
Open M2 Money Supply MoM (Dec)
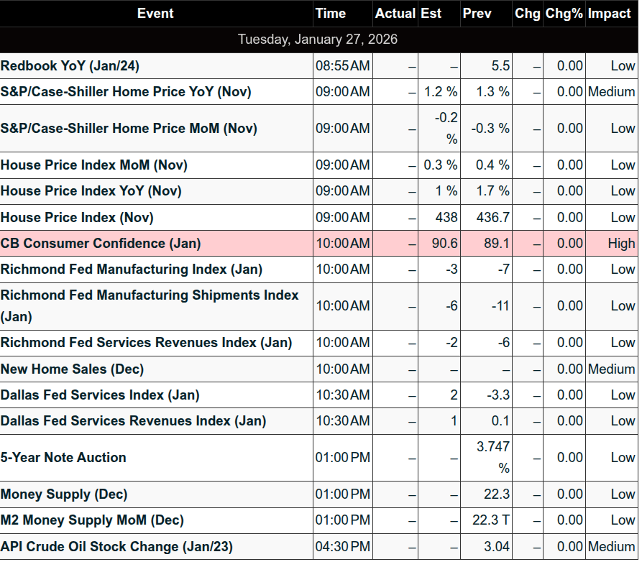pyautogui.click(x=92, y=520)
